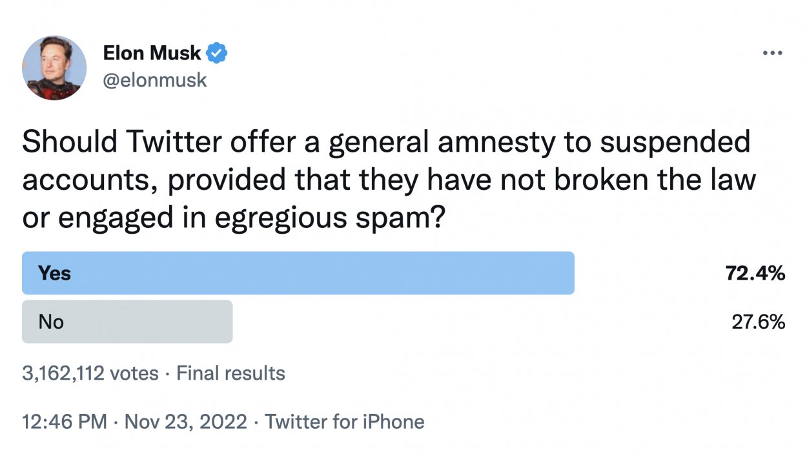Click the "Final results" label

pyautogui.click(x=230, y=373)
